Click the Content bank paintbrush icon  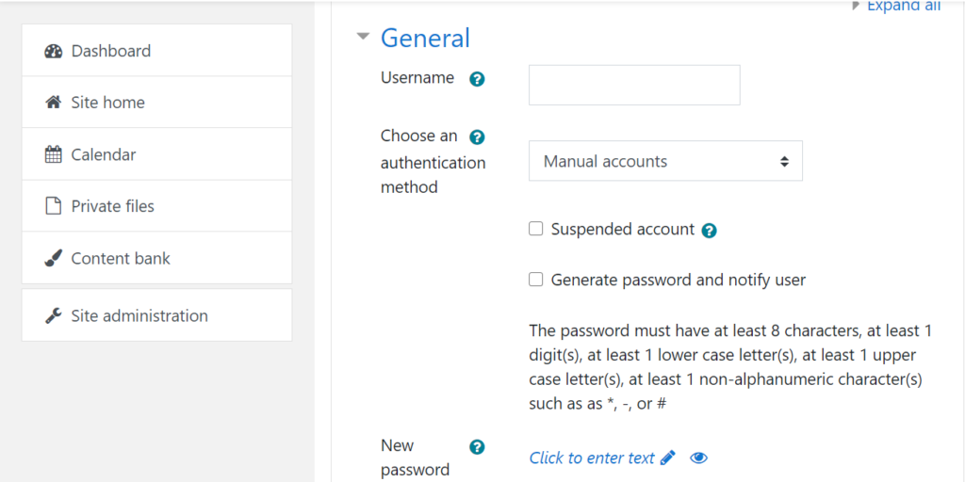[54, 258]
